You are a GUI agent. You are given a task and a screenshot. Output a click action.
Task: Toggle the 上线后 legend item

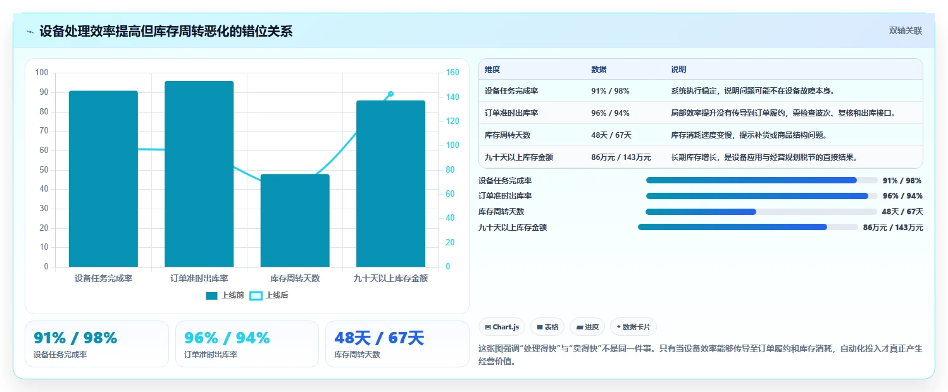[x=269, y=295]
